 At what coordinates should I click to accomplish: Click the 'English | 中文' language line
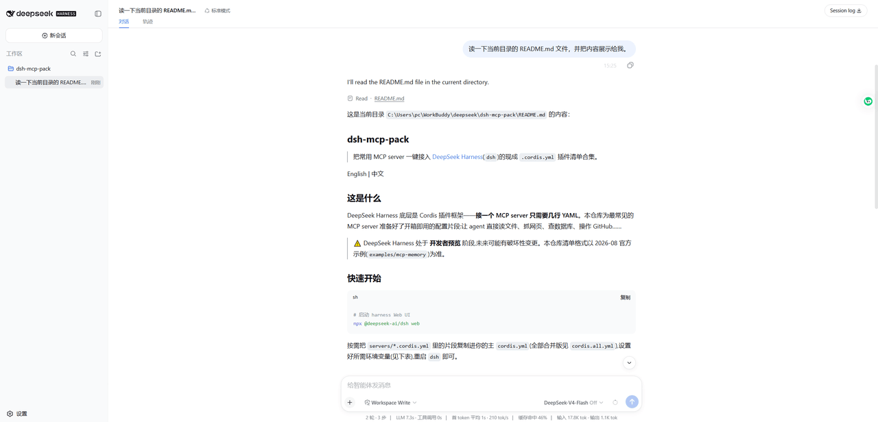(x=365, y=174)
